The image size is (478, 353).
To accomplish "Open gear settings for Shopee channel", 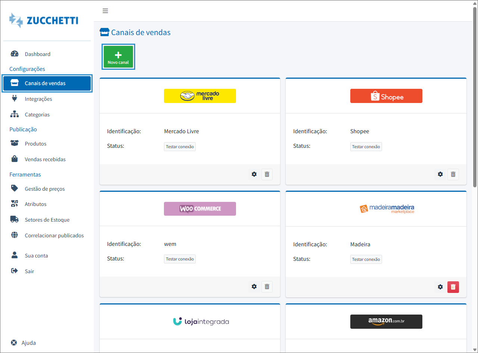I will (440, 174).
